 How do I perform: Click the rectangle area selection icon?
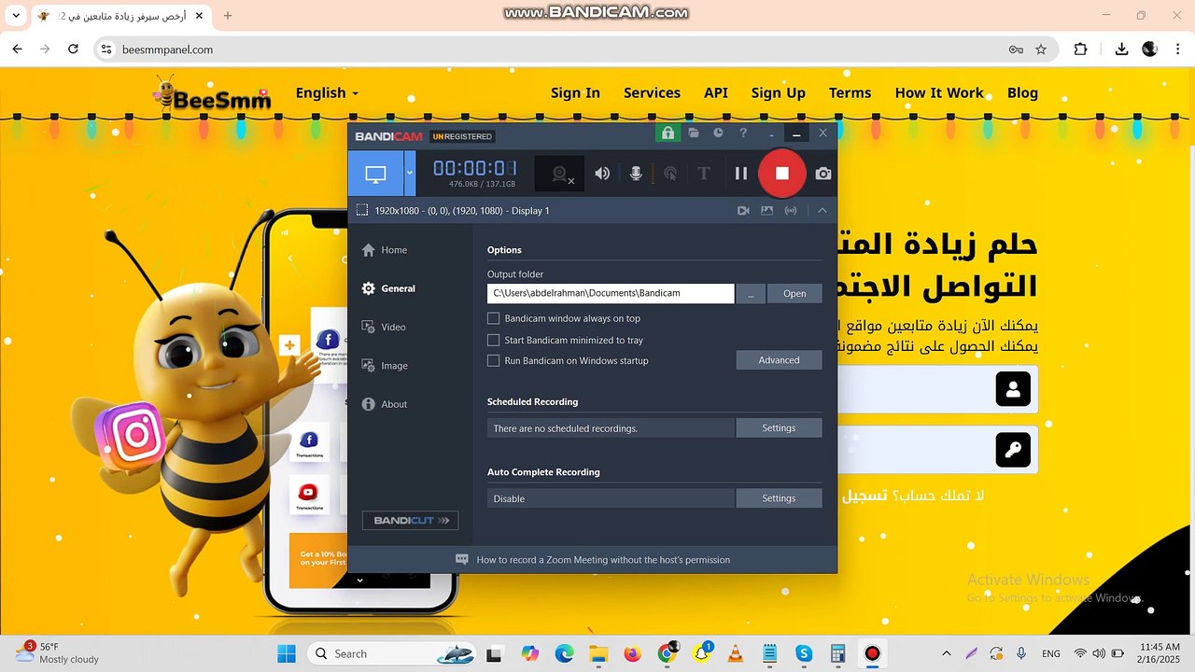[362, 211]
